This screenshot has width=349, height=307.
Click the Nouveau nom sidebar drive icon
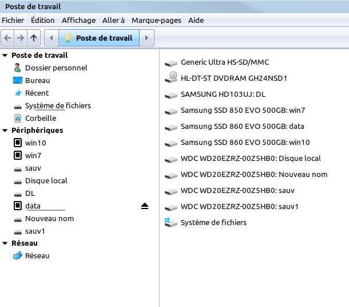tap(18, 220)
